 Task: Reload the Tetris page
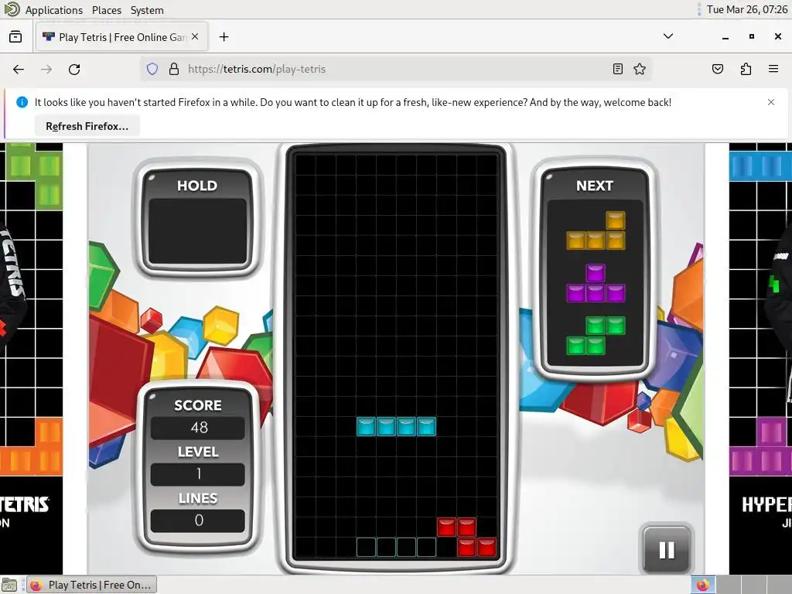(x=74, y=69)
